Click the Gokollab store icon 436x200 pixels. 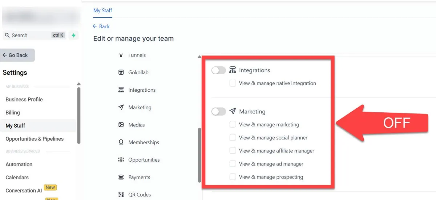(121, 72)
